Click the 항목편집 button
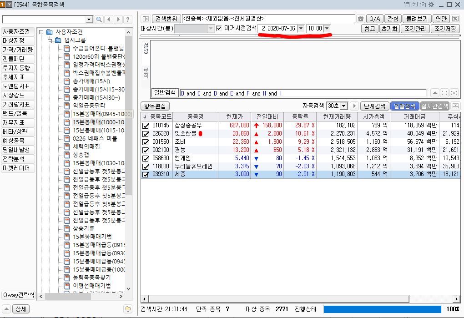464x318 pixels. [x=155, y=106]
